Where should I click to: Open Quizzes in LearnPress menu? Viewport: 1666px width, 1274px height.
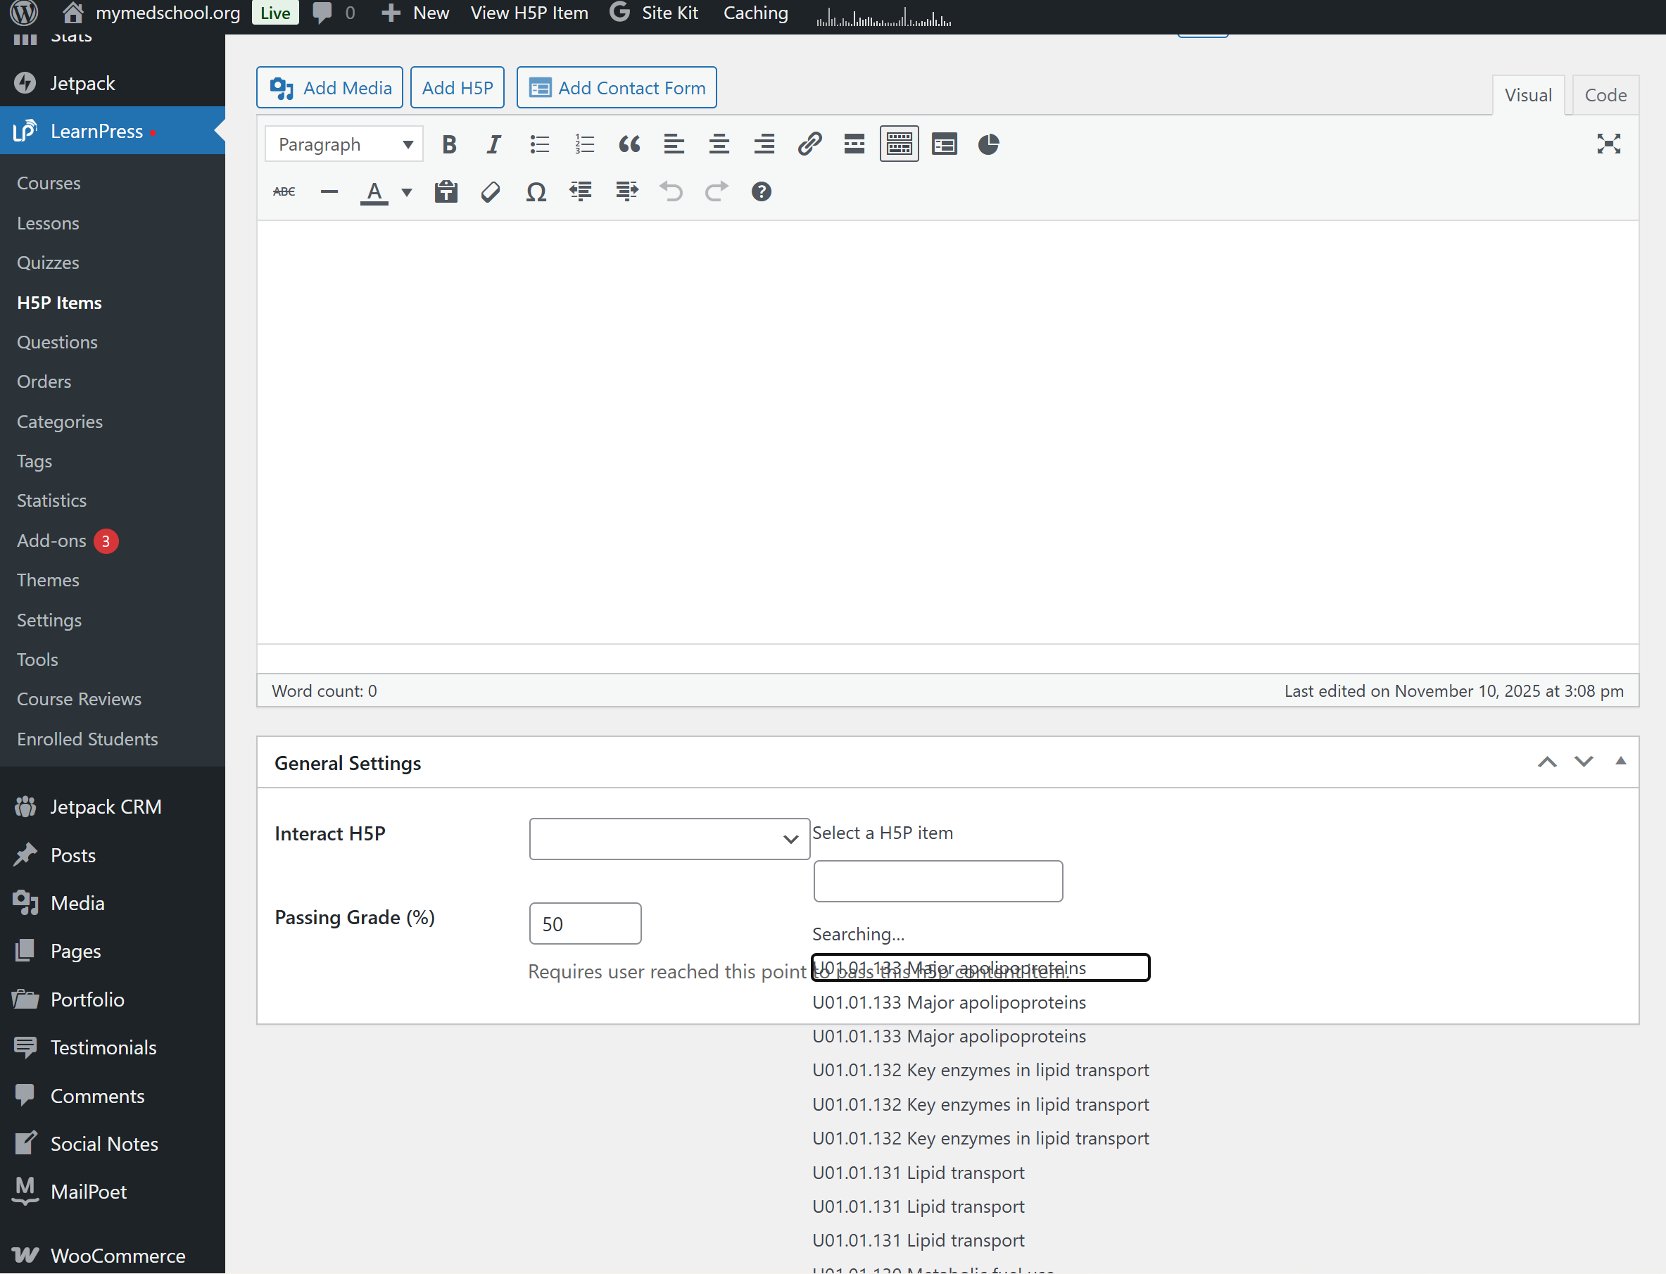point(48,263)
